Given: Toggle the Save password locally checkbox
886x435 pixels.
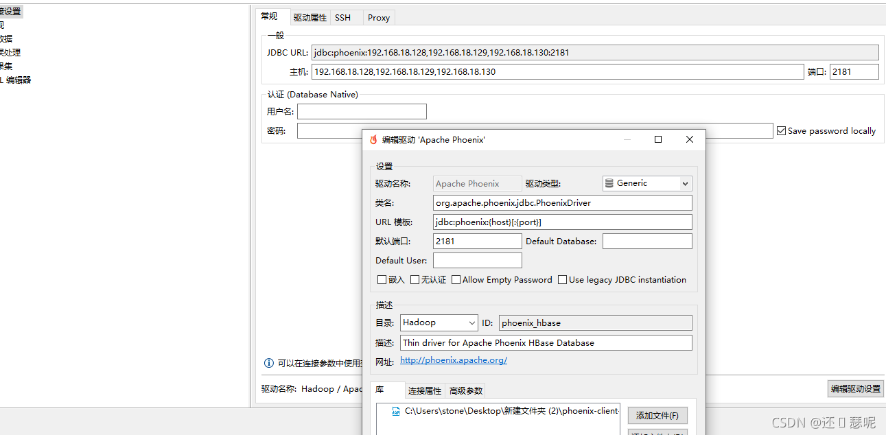Looking at the screenshot, I should pos(781,130).
